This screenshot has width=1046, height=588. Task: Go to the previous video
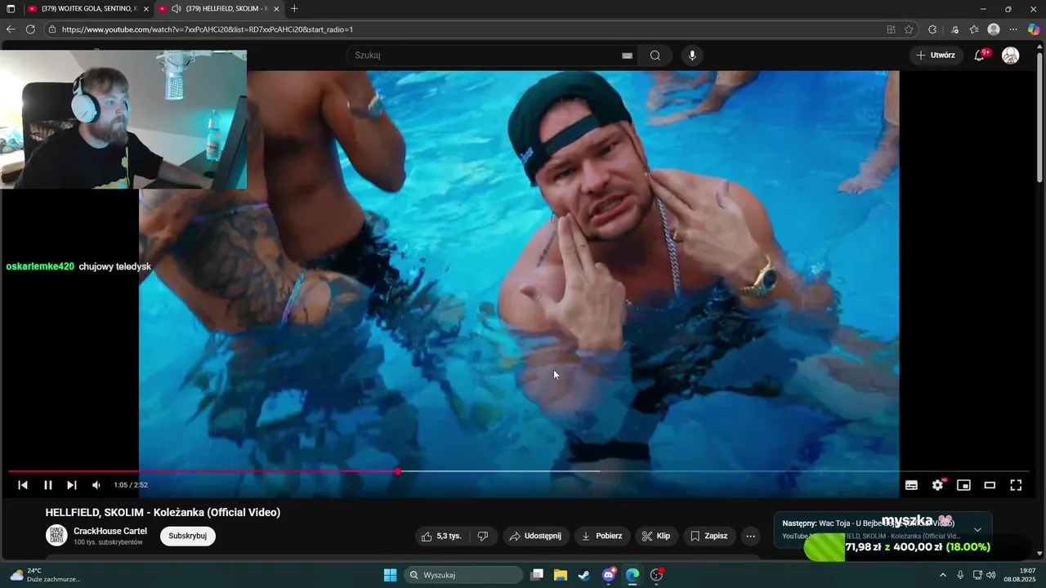click(23, 485)
